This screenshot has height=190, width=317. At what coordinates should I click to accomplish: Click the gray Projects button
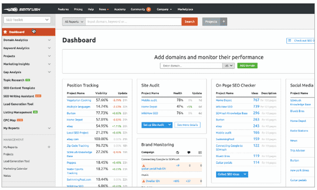tap(211, 21)
